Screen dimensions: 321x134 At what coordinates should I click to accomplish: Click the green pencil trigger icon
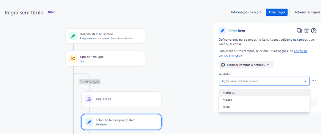pos(73,36)
